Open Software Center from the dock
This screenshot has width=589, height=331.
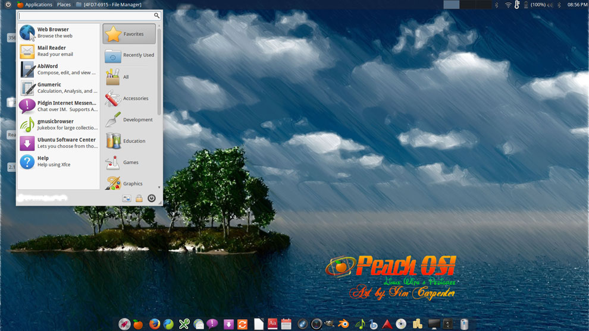228,324
